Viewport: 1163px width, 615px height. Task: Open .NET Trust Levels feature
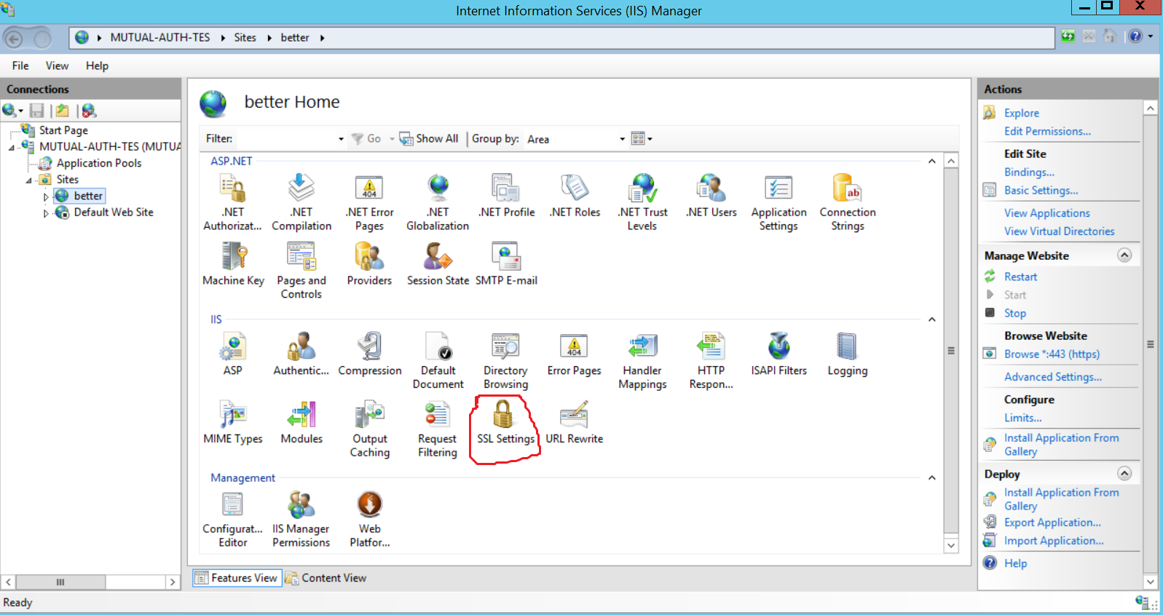click(x=642, y=202)
